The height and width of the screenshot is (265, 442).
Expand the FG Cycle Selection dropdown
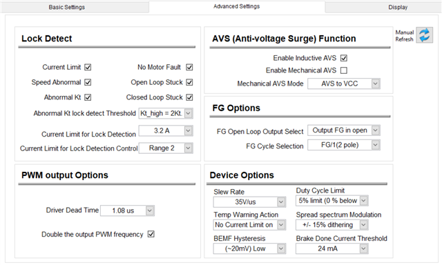tap(344, 145)
